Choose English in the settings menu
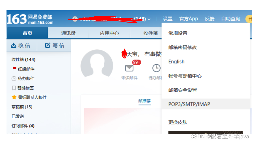This screenshot has width=253, height=142. click(176, 62)
